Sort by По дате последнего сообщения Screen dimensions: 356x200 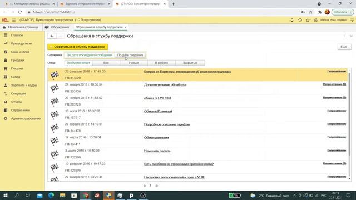point(90,55)
